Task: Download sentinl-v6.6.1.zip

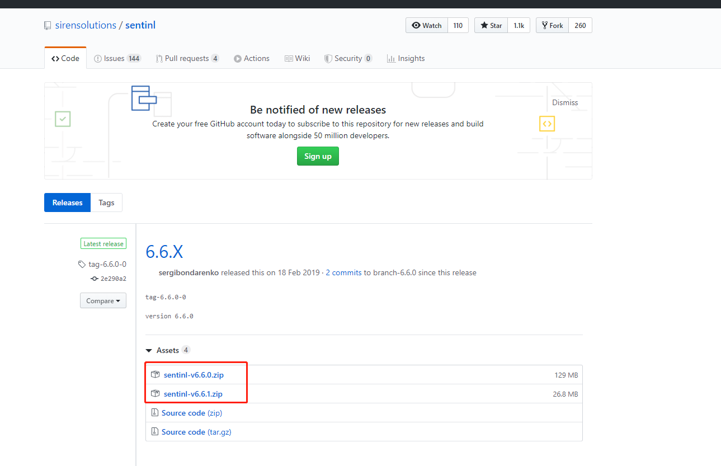Action: (193, 394)
